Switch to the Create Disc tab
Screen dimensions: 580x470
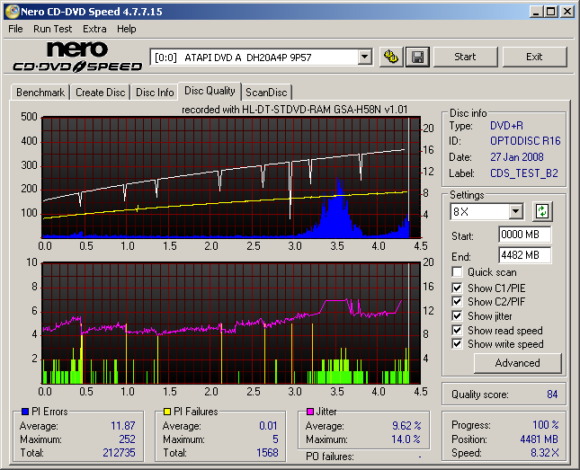[100, 92]
